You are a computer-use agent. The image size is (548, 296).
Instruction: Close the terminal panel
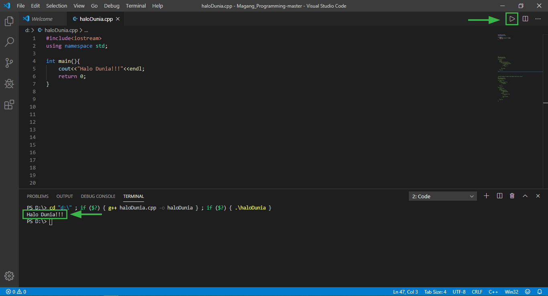pos(538,196)
